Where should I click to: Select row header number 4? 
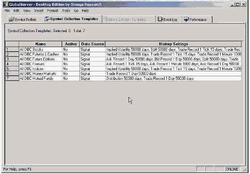pyautogui.click(x=12, y=64)
